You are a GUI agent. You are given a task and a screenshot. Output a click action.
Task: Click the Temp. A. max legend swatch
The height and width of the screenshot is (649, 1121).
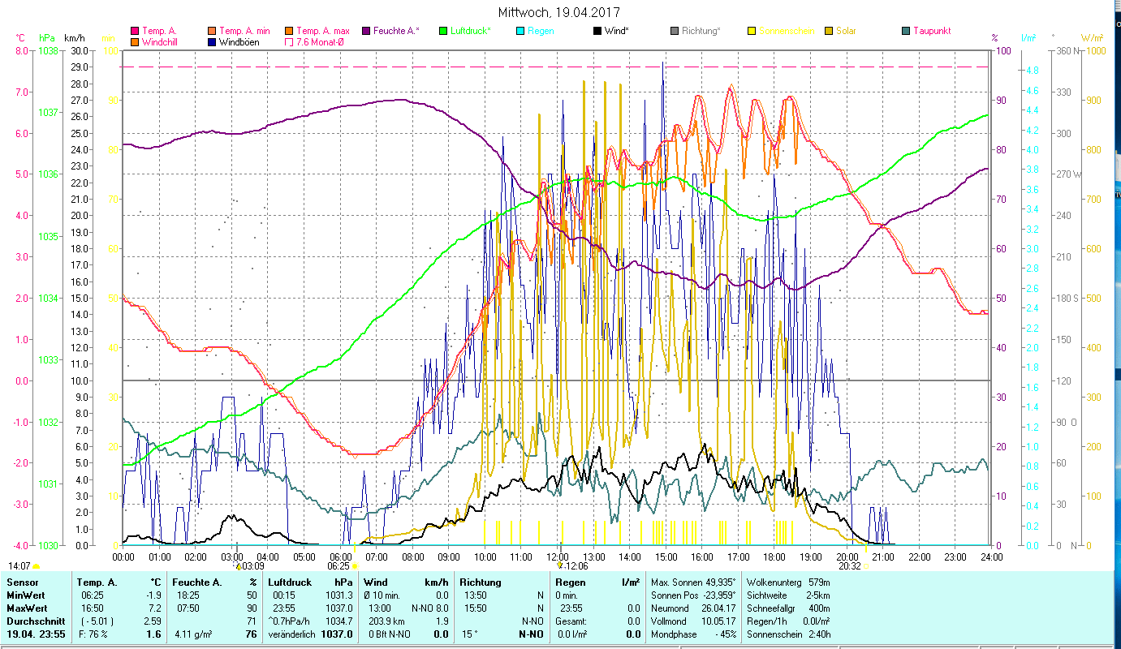(x=290, y=32)
